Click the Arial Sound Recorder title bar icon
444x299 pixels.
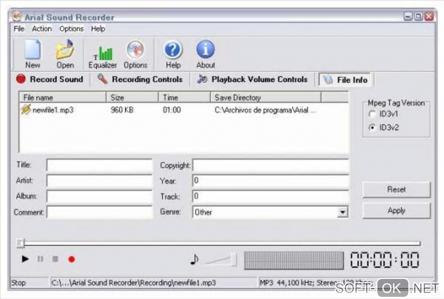[x=17, y=17]
